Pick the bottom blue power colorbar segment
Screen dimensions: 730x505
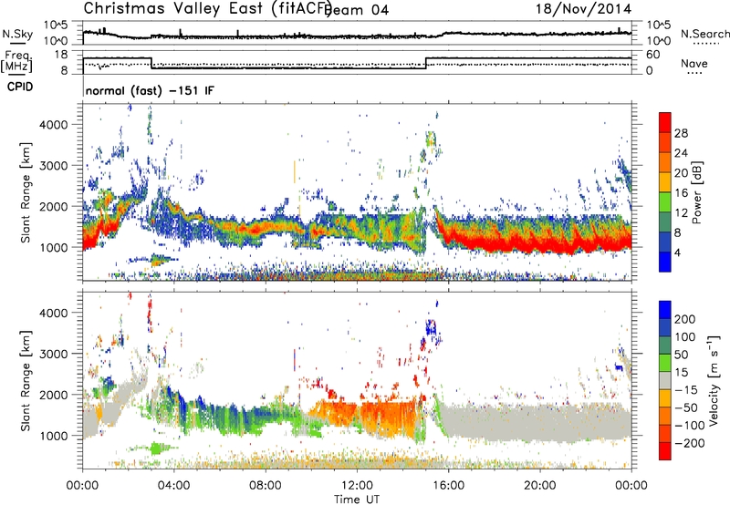pos(665,262)
